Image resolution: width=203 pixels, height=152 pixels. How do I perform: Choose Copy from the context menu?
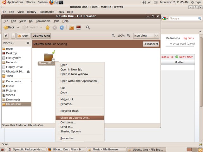[x=80, y=92]
